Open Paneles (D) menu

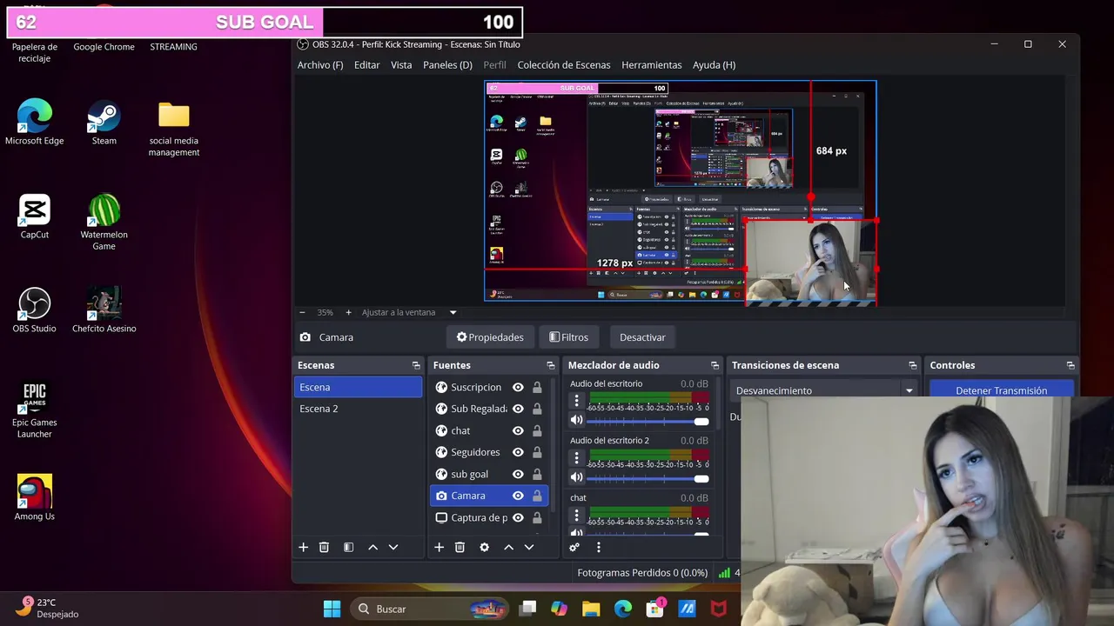(x=447, y=65)
